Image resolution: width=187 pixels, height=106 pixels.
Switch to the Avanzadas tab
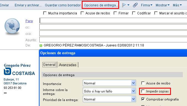coord(68,65)
